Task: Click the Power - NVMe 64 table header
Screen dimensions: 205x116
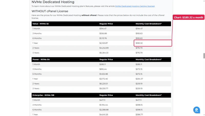Action: pos(41,59)
